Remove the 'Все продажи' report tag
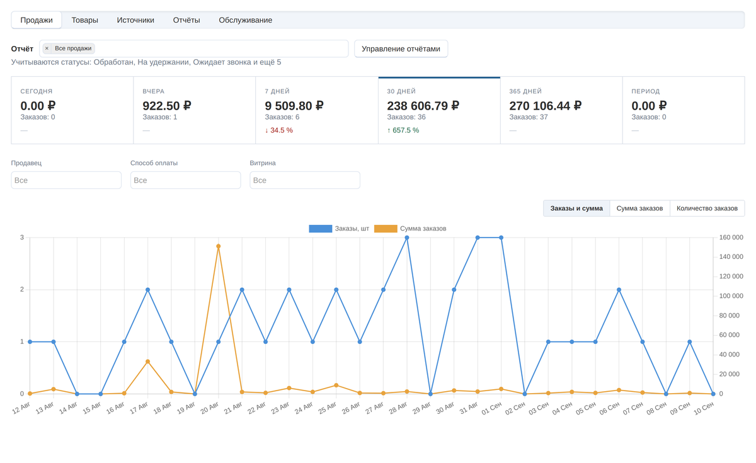The width and height of the screenshot is (756, 463). [47, 49]
